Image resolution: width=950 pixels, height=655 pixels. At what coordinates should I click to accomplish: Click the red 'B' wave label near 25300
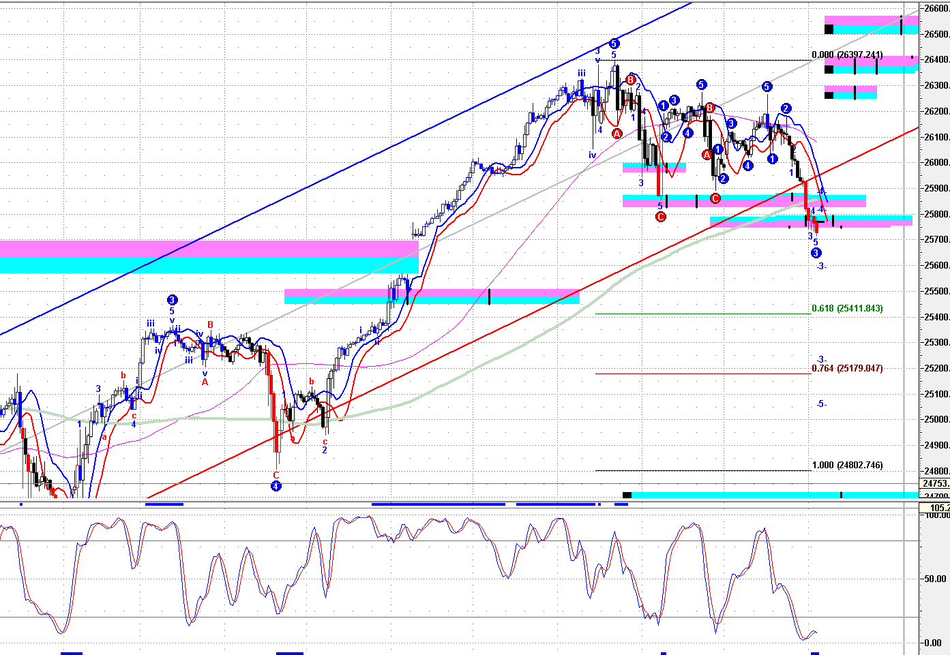point(210,325)
